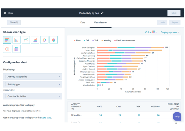Switch to the Visualization tab
Screen dimensions: 185x131
100,23
